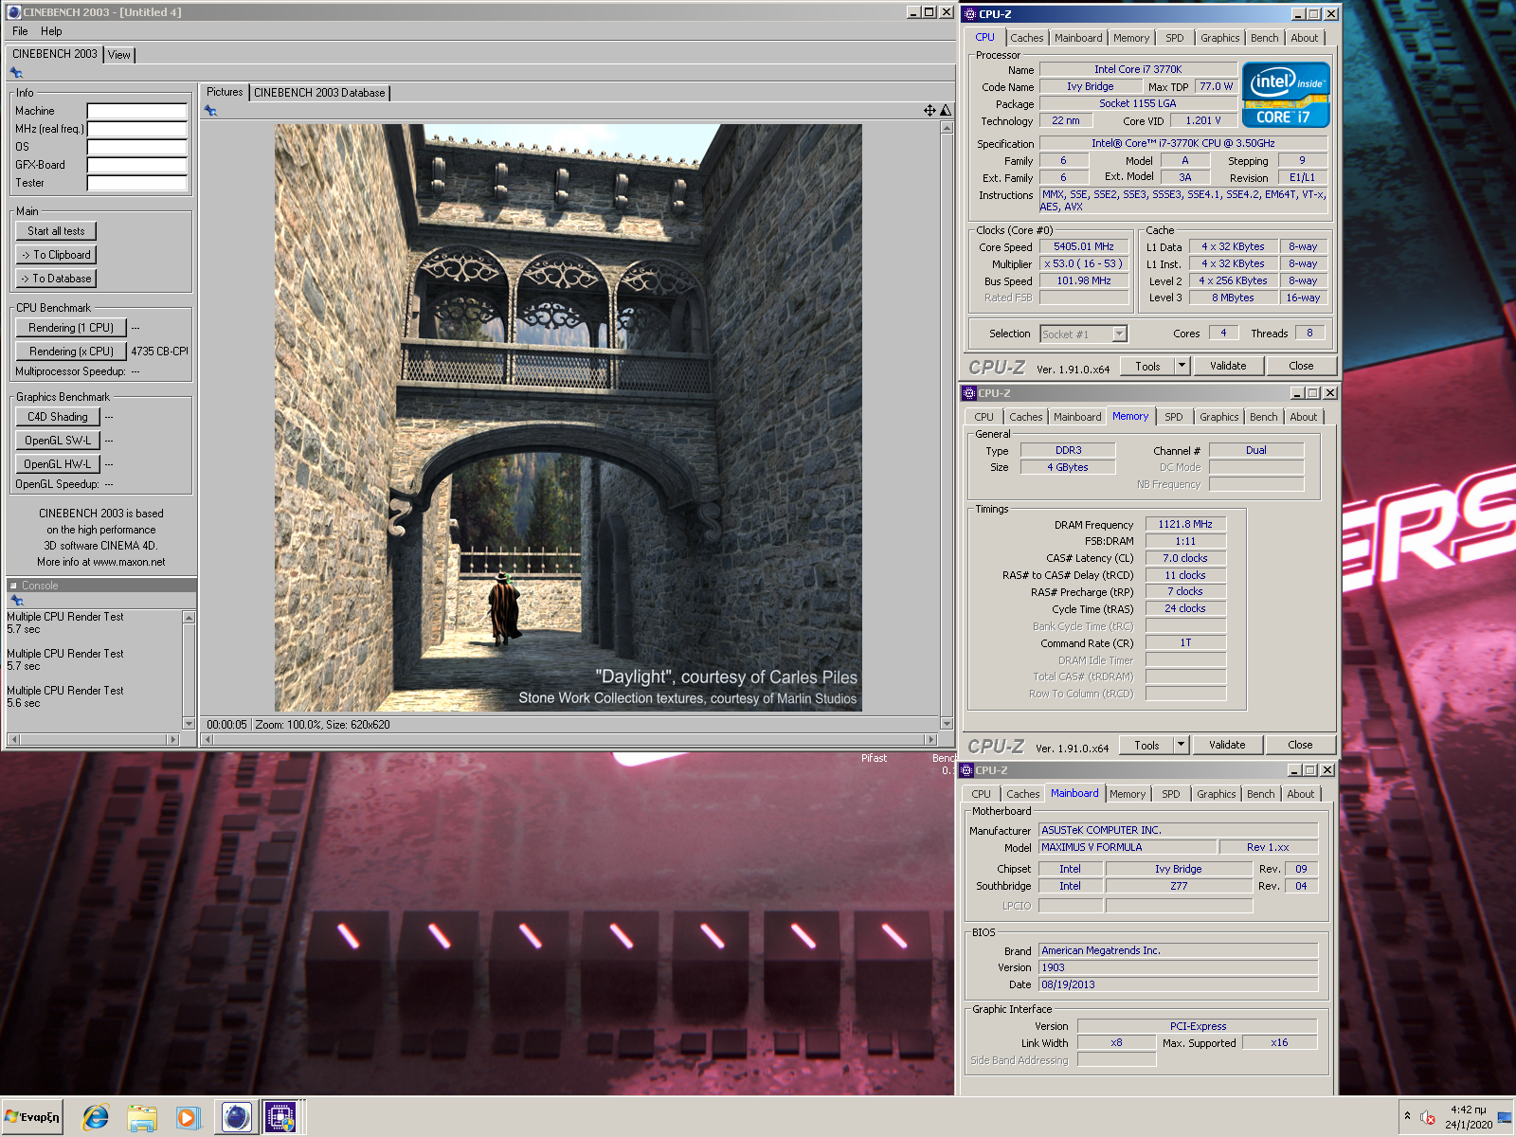Click the pin icon in the Console panel
This screenshot has width=1516, height=1137.
pyautogui.click(x=16, y=601)
